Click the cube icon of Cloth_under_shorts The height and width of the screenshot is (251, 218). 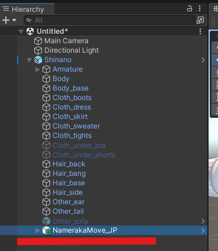[46, 155]
